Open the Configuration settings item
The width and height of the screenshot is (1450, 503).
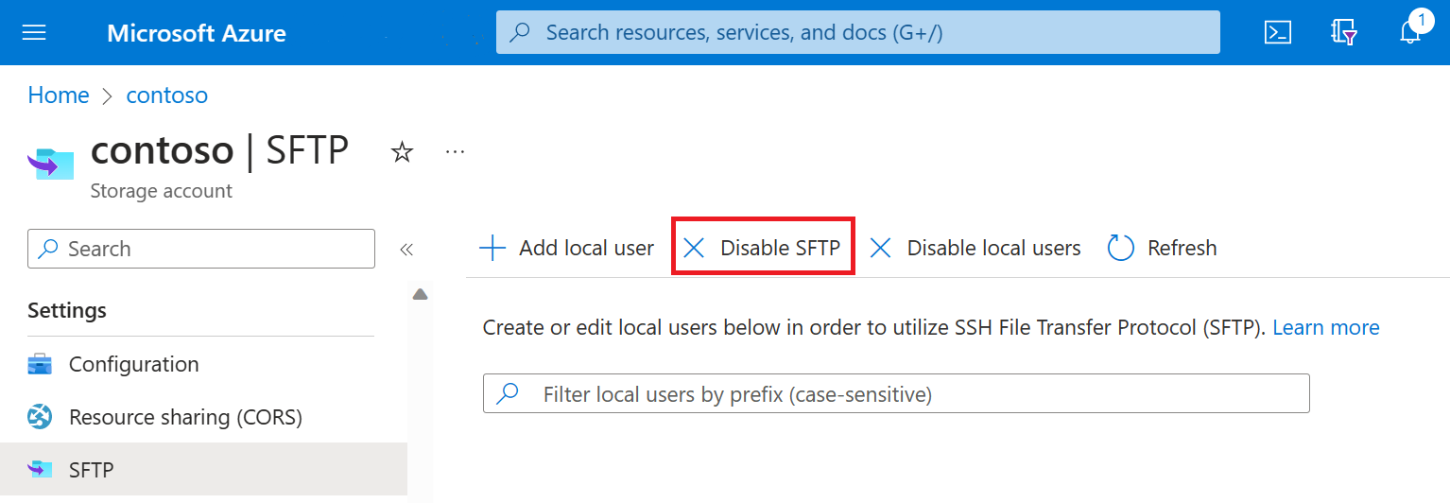click(x=133, y=364)
